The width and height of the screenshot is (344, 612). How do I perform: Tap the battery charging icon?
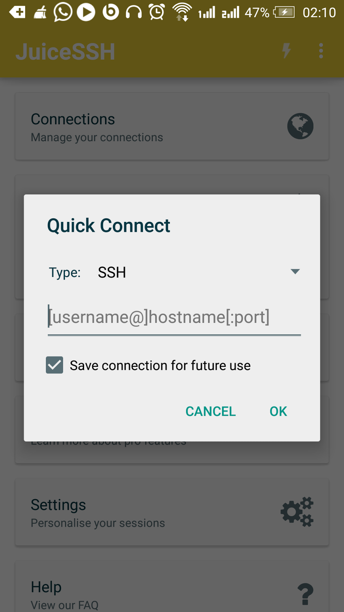(284, 12)
